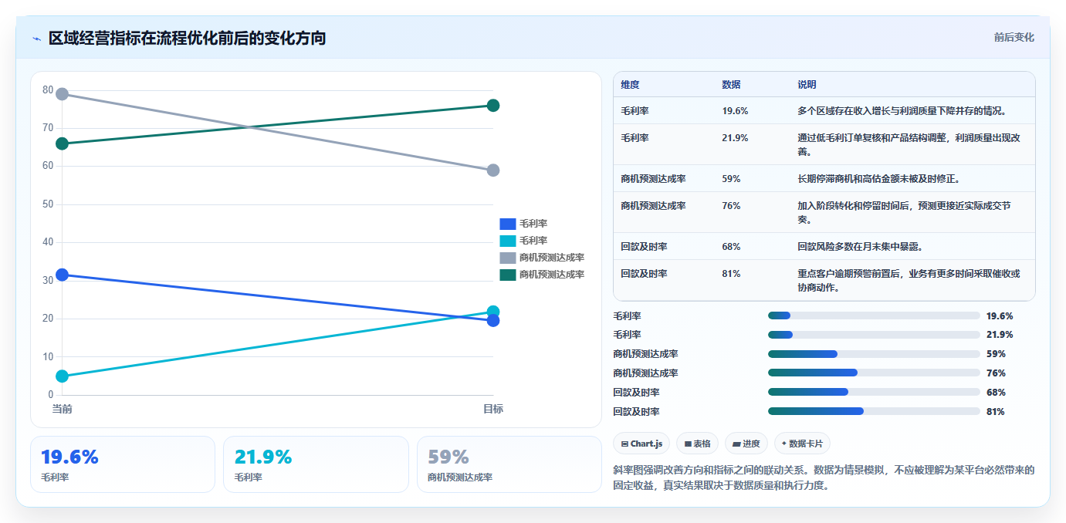This screenshot has height=523, width=1066.
Task: Click the 商机预测达成率 progress bar showing 59%
Action: (874, 354)
